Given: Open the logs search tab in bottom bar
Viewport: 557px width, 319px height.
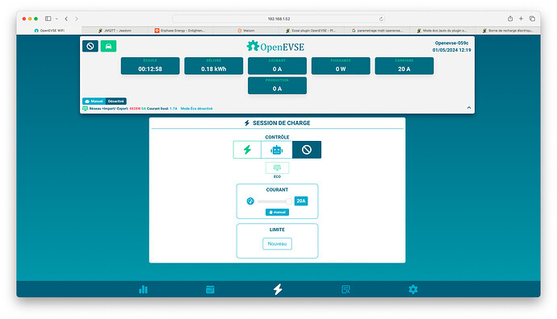Looking at the screenshot, I should (346, 289).
